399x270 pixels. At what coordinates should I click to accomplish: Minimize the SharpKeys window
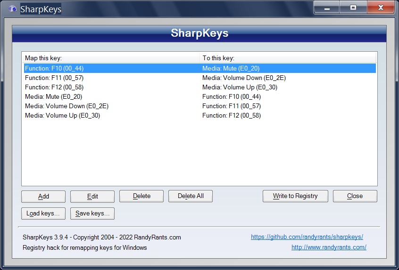[327, 8]
